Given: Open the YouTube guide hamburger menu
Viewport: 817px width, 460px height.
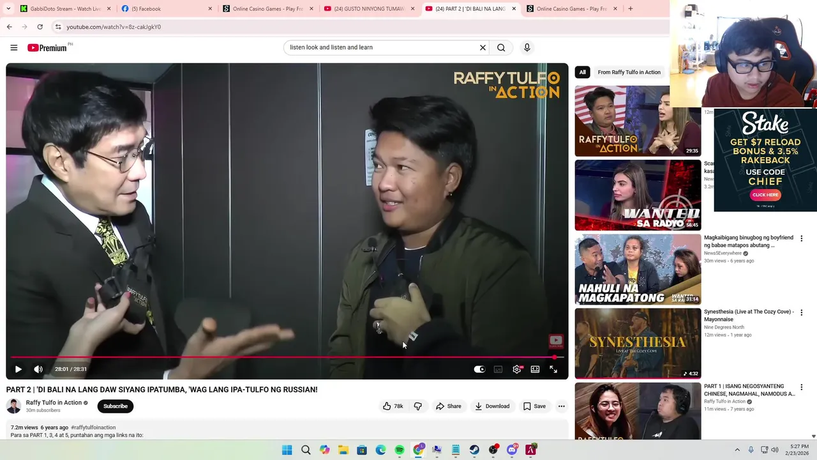Looking at the screenshot, I should 13,47.
